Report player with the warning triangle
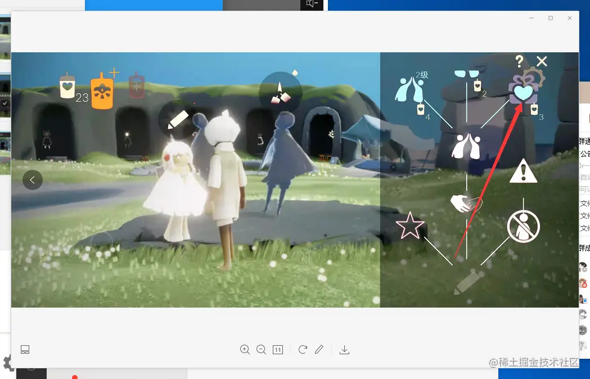 [523, 171]
